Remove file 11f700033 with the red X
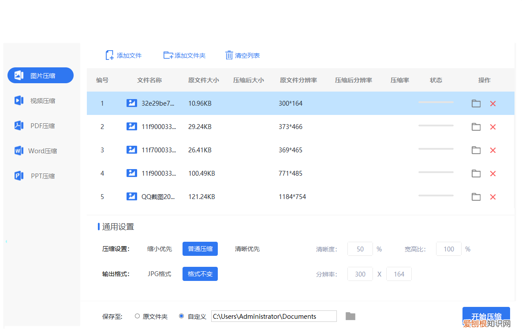The width and height of the screenshot is (522, 332). (x=493, y=150)
